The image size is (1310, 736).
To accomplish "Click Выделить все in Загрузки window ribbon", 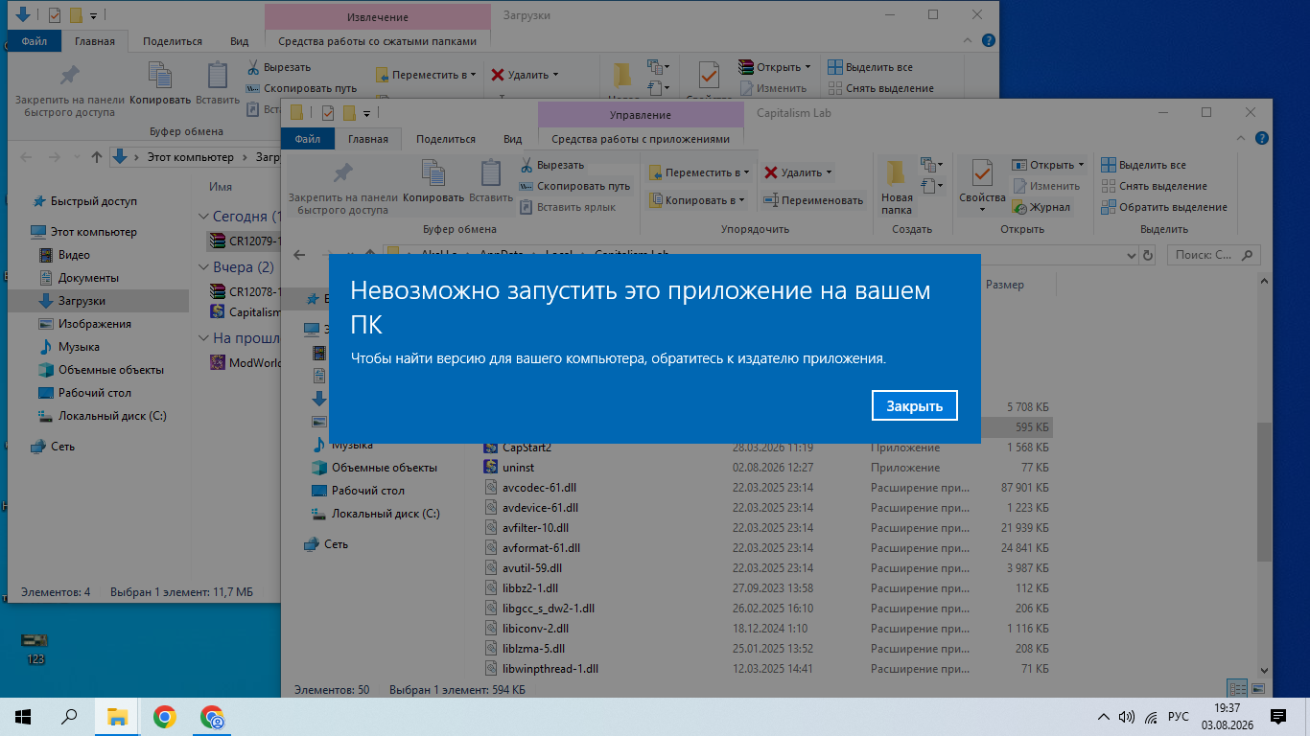I will pos(871,67).
